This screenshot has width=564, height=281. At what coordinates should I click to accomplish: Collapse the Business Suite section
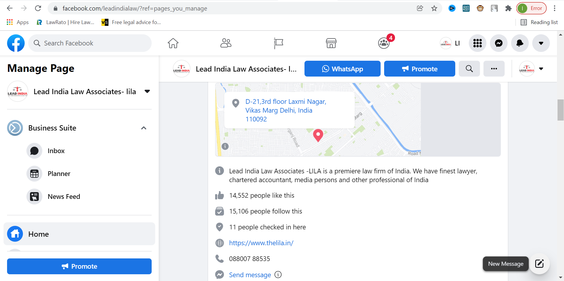pos(144,128)
